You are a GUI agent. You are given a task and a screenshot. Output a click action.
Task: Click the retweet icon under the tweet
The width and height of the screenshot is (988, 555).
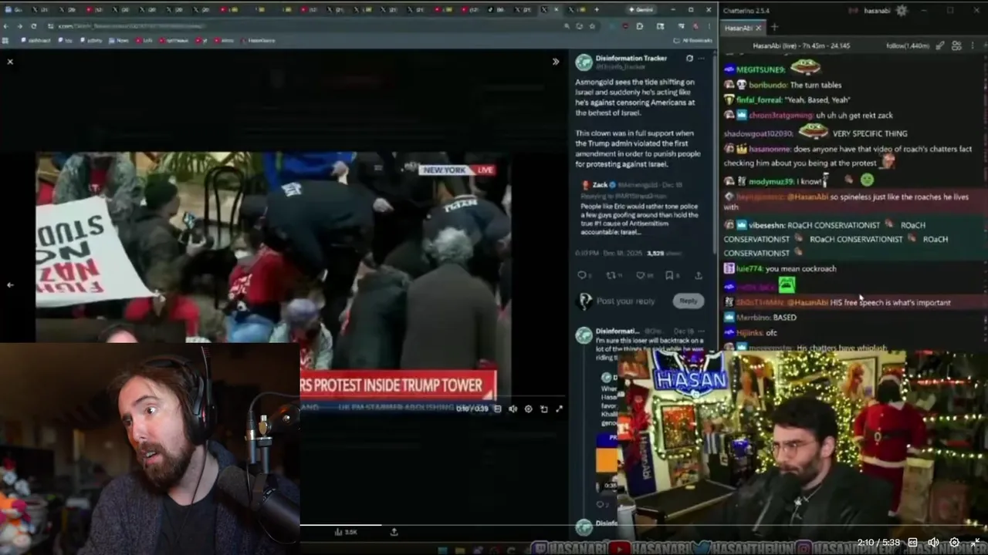tap(611, 275)
